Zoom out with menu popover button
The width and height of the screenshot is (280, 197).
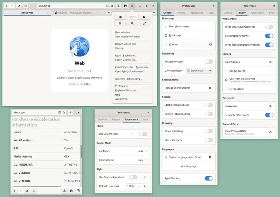pyautogui.click(x=120, y=17)
